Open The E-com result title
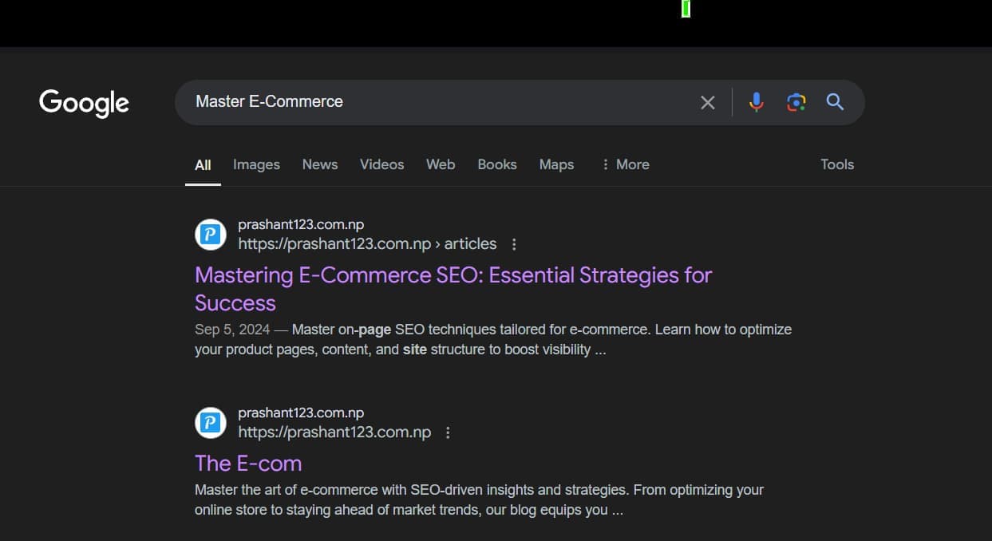 coord(248,464)
